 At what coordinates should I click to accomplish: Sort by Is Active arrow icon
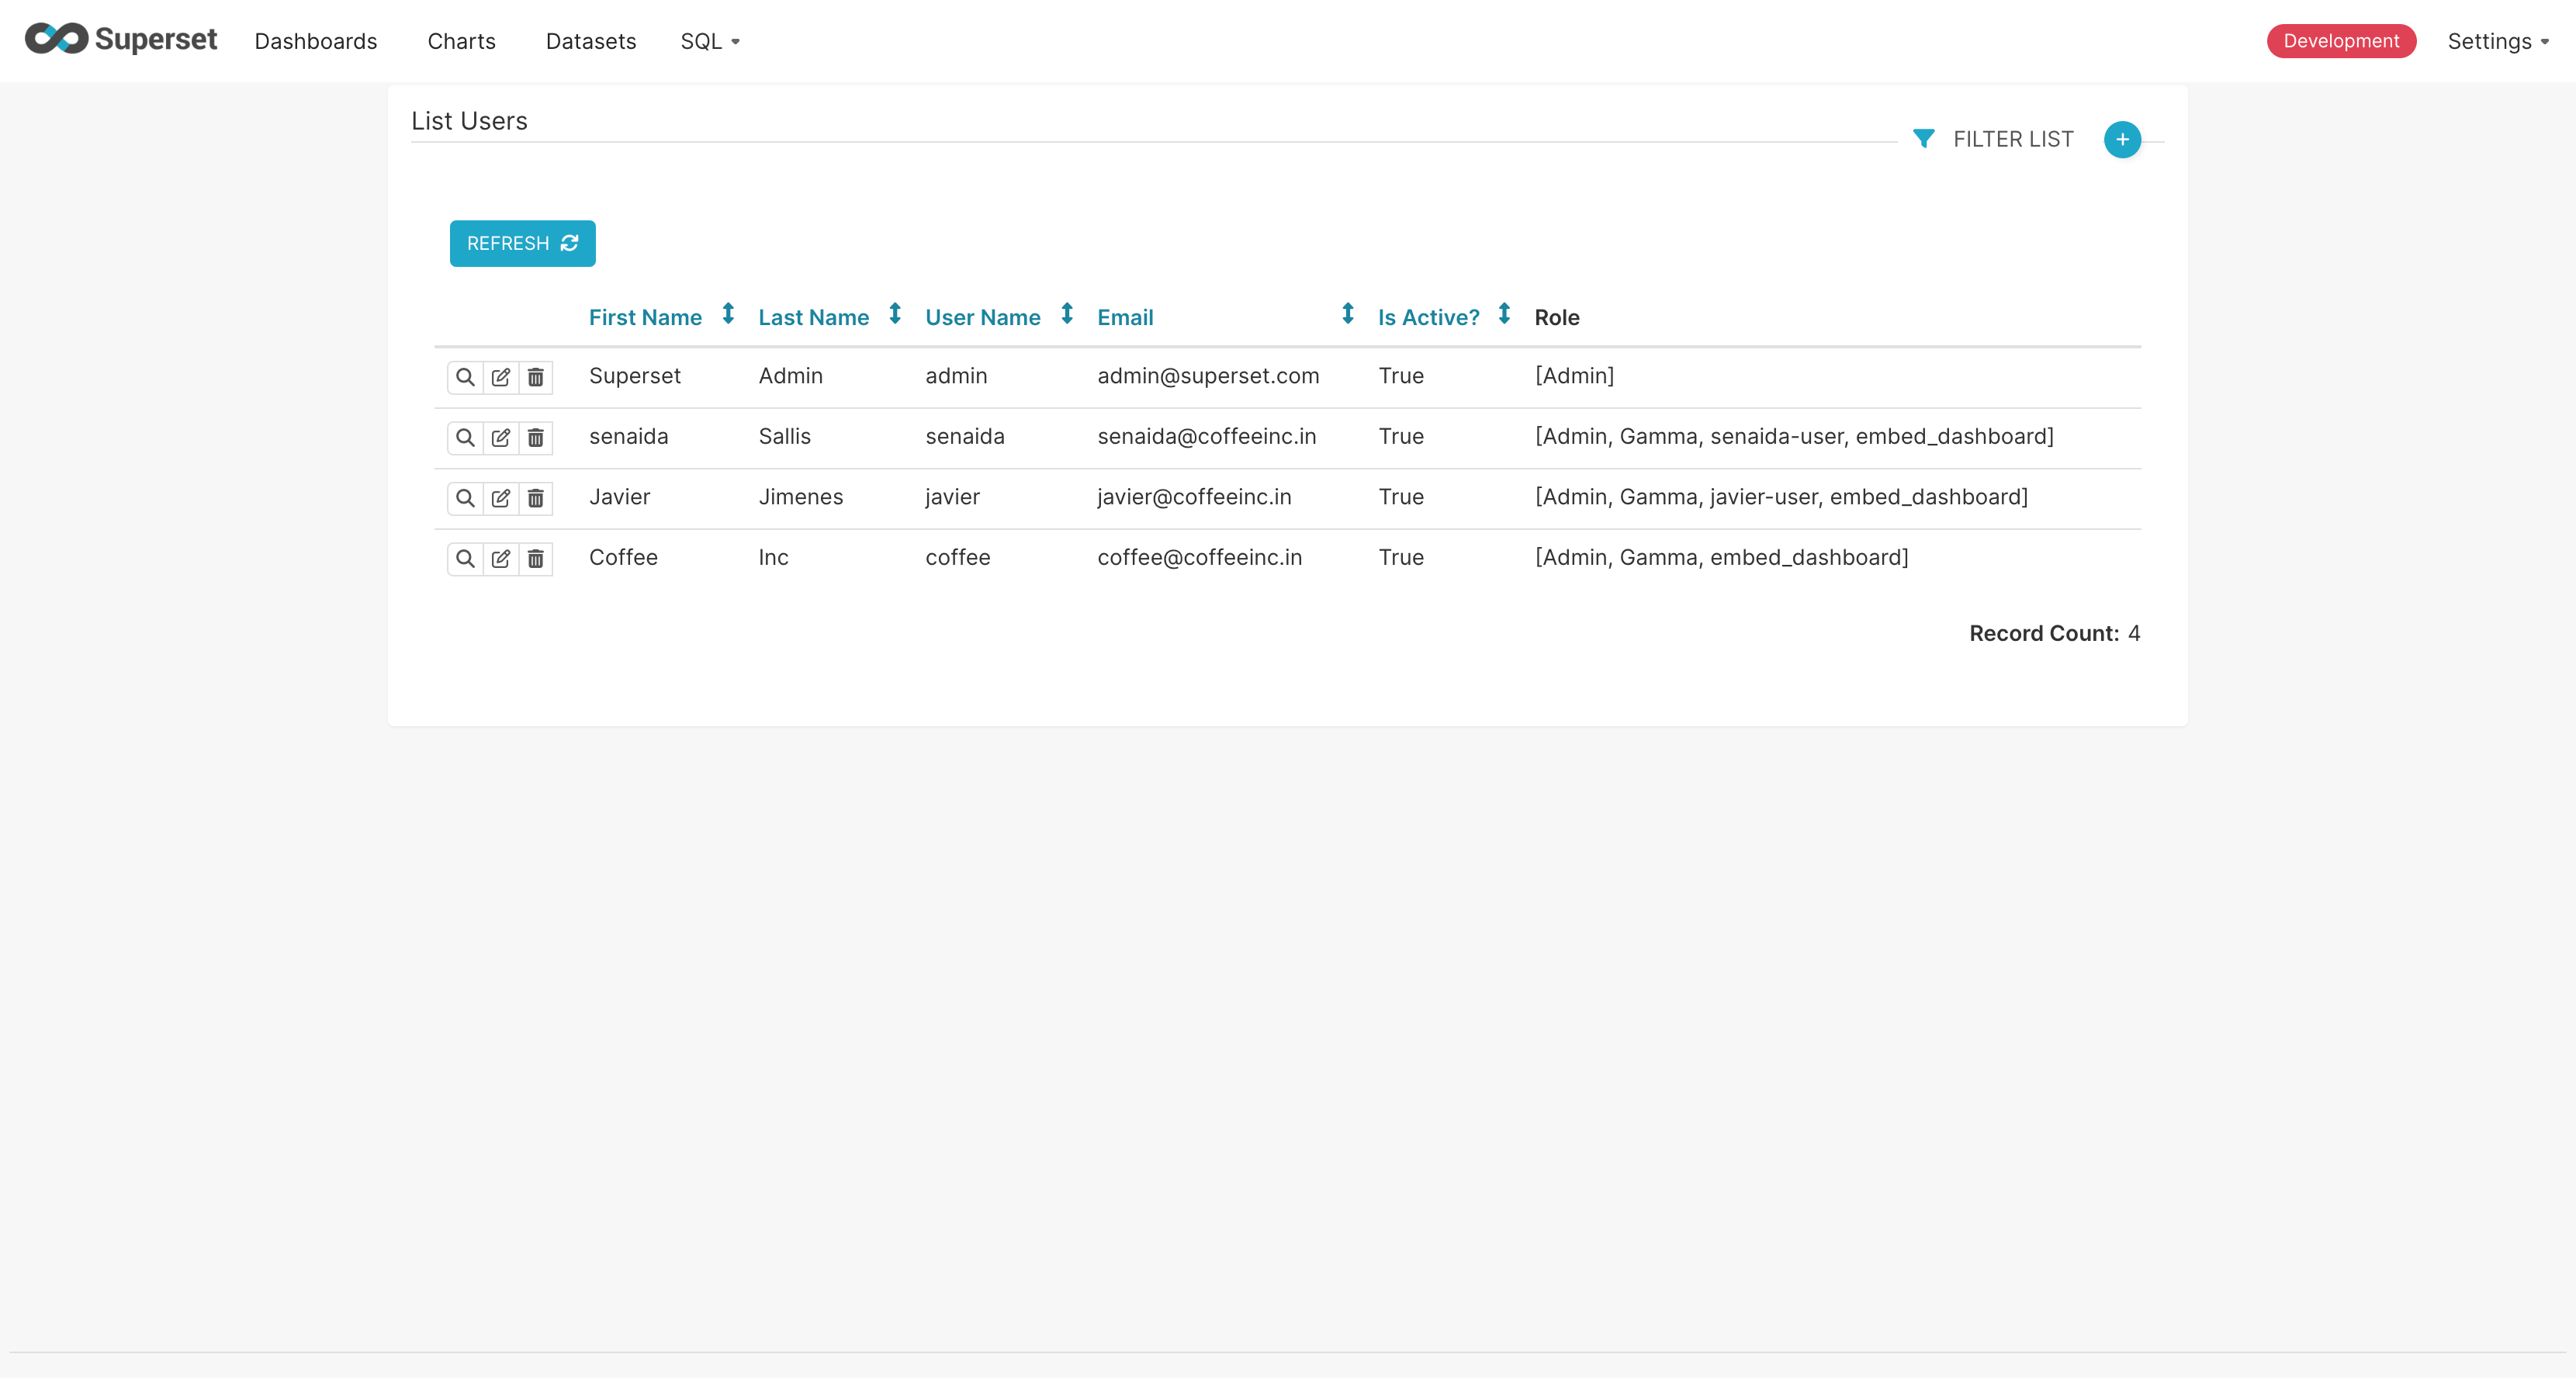[1504, 314]
